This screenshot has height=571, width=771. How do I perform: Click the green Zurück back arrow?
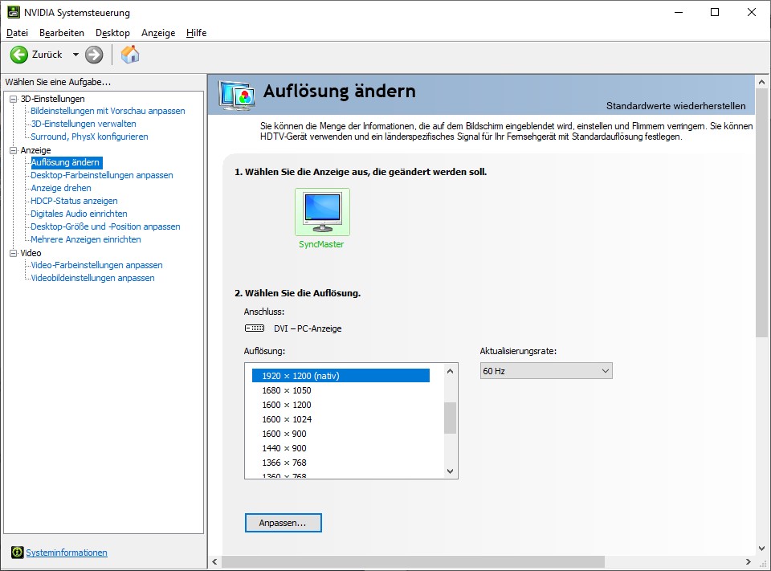pos(19,55)
